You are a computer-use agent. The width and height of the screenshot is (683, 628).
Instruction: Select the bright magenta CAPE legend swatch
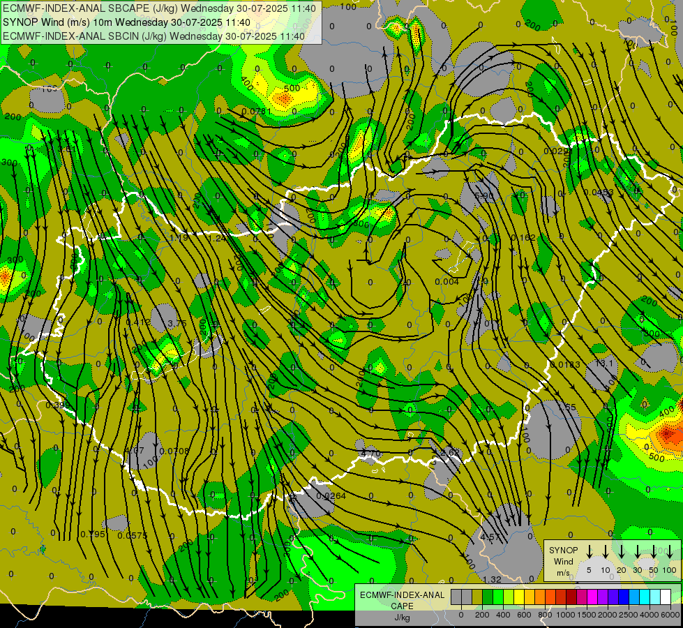[x=592, y=597]
